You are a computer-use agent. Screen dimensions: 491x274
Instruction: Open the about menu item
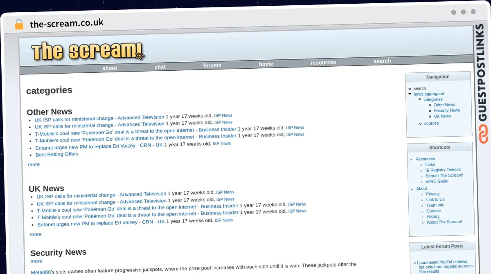(x=110, y=68)
